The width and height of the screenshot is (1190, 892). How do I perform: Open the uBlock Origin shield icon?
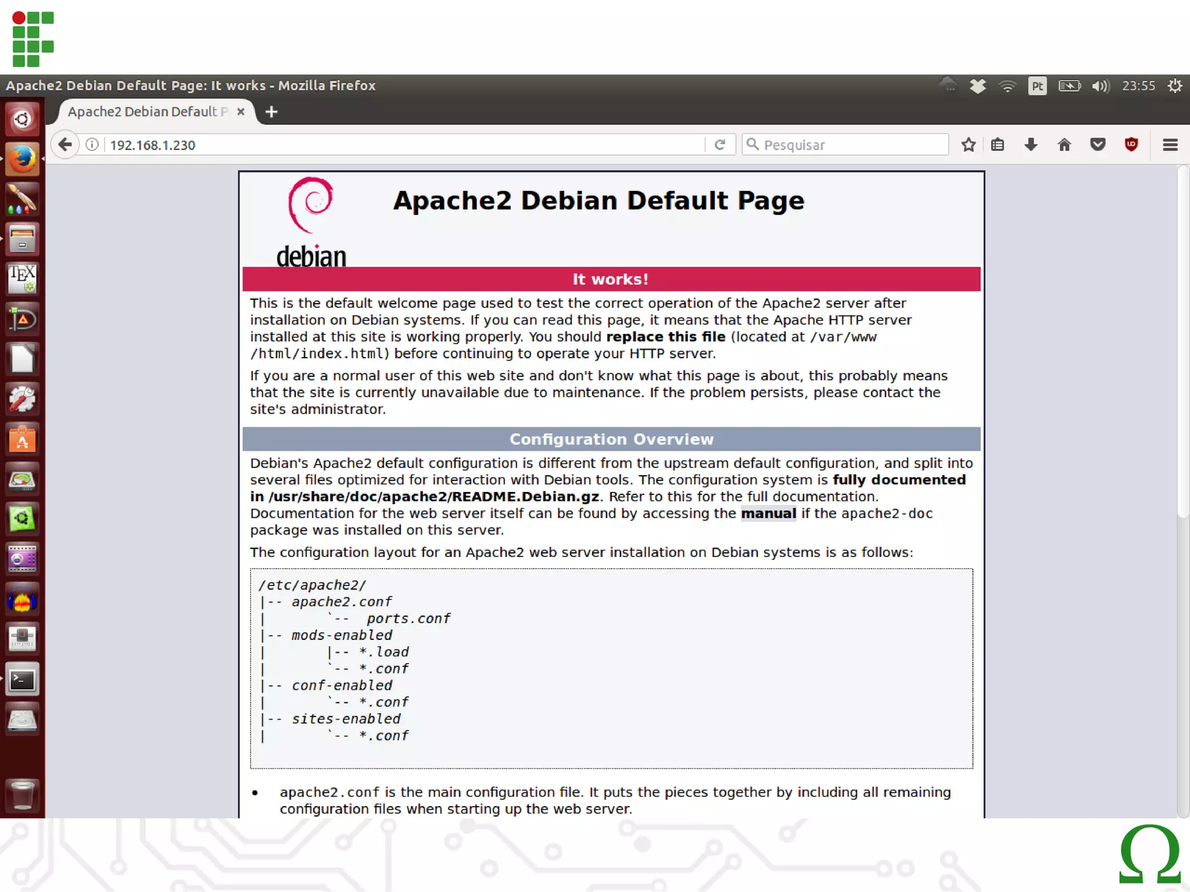(1131, 145)
